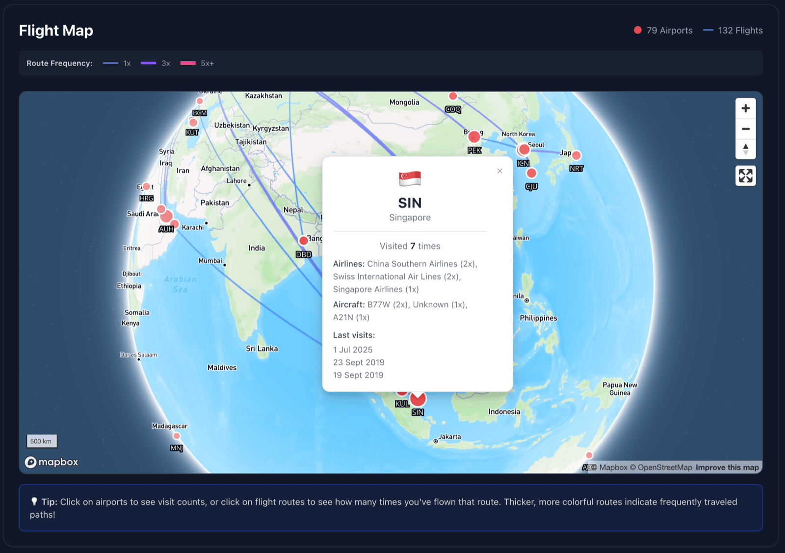
Task: Open the DBD airport marker
Action: click(304, 240)
